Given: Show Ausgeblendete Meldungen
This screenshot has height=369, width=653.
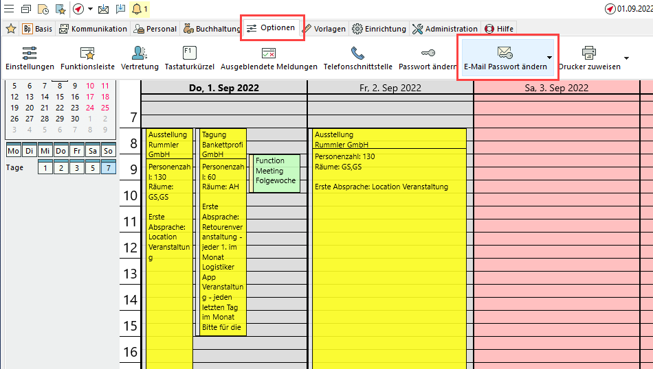Looking at the screenshot, I should point(268,53).
